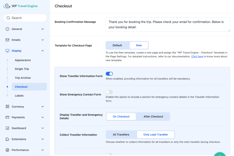This screenshot has width=234, height=156.
Task: Open the Appearance submenu item
Action: 23,60
